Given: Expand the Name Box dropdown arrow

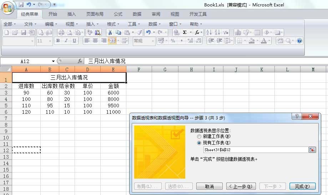Looking at the screenshot, I should 53,61.
